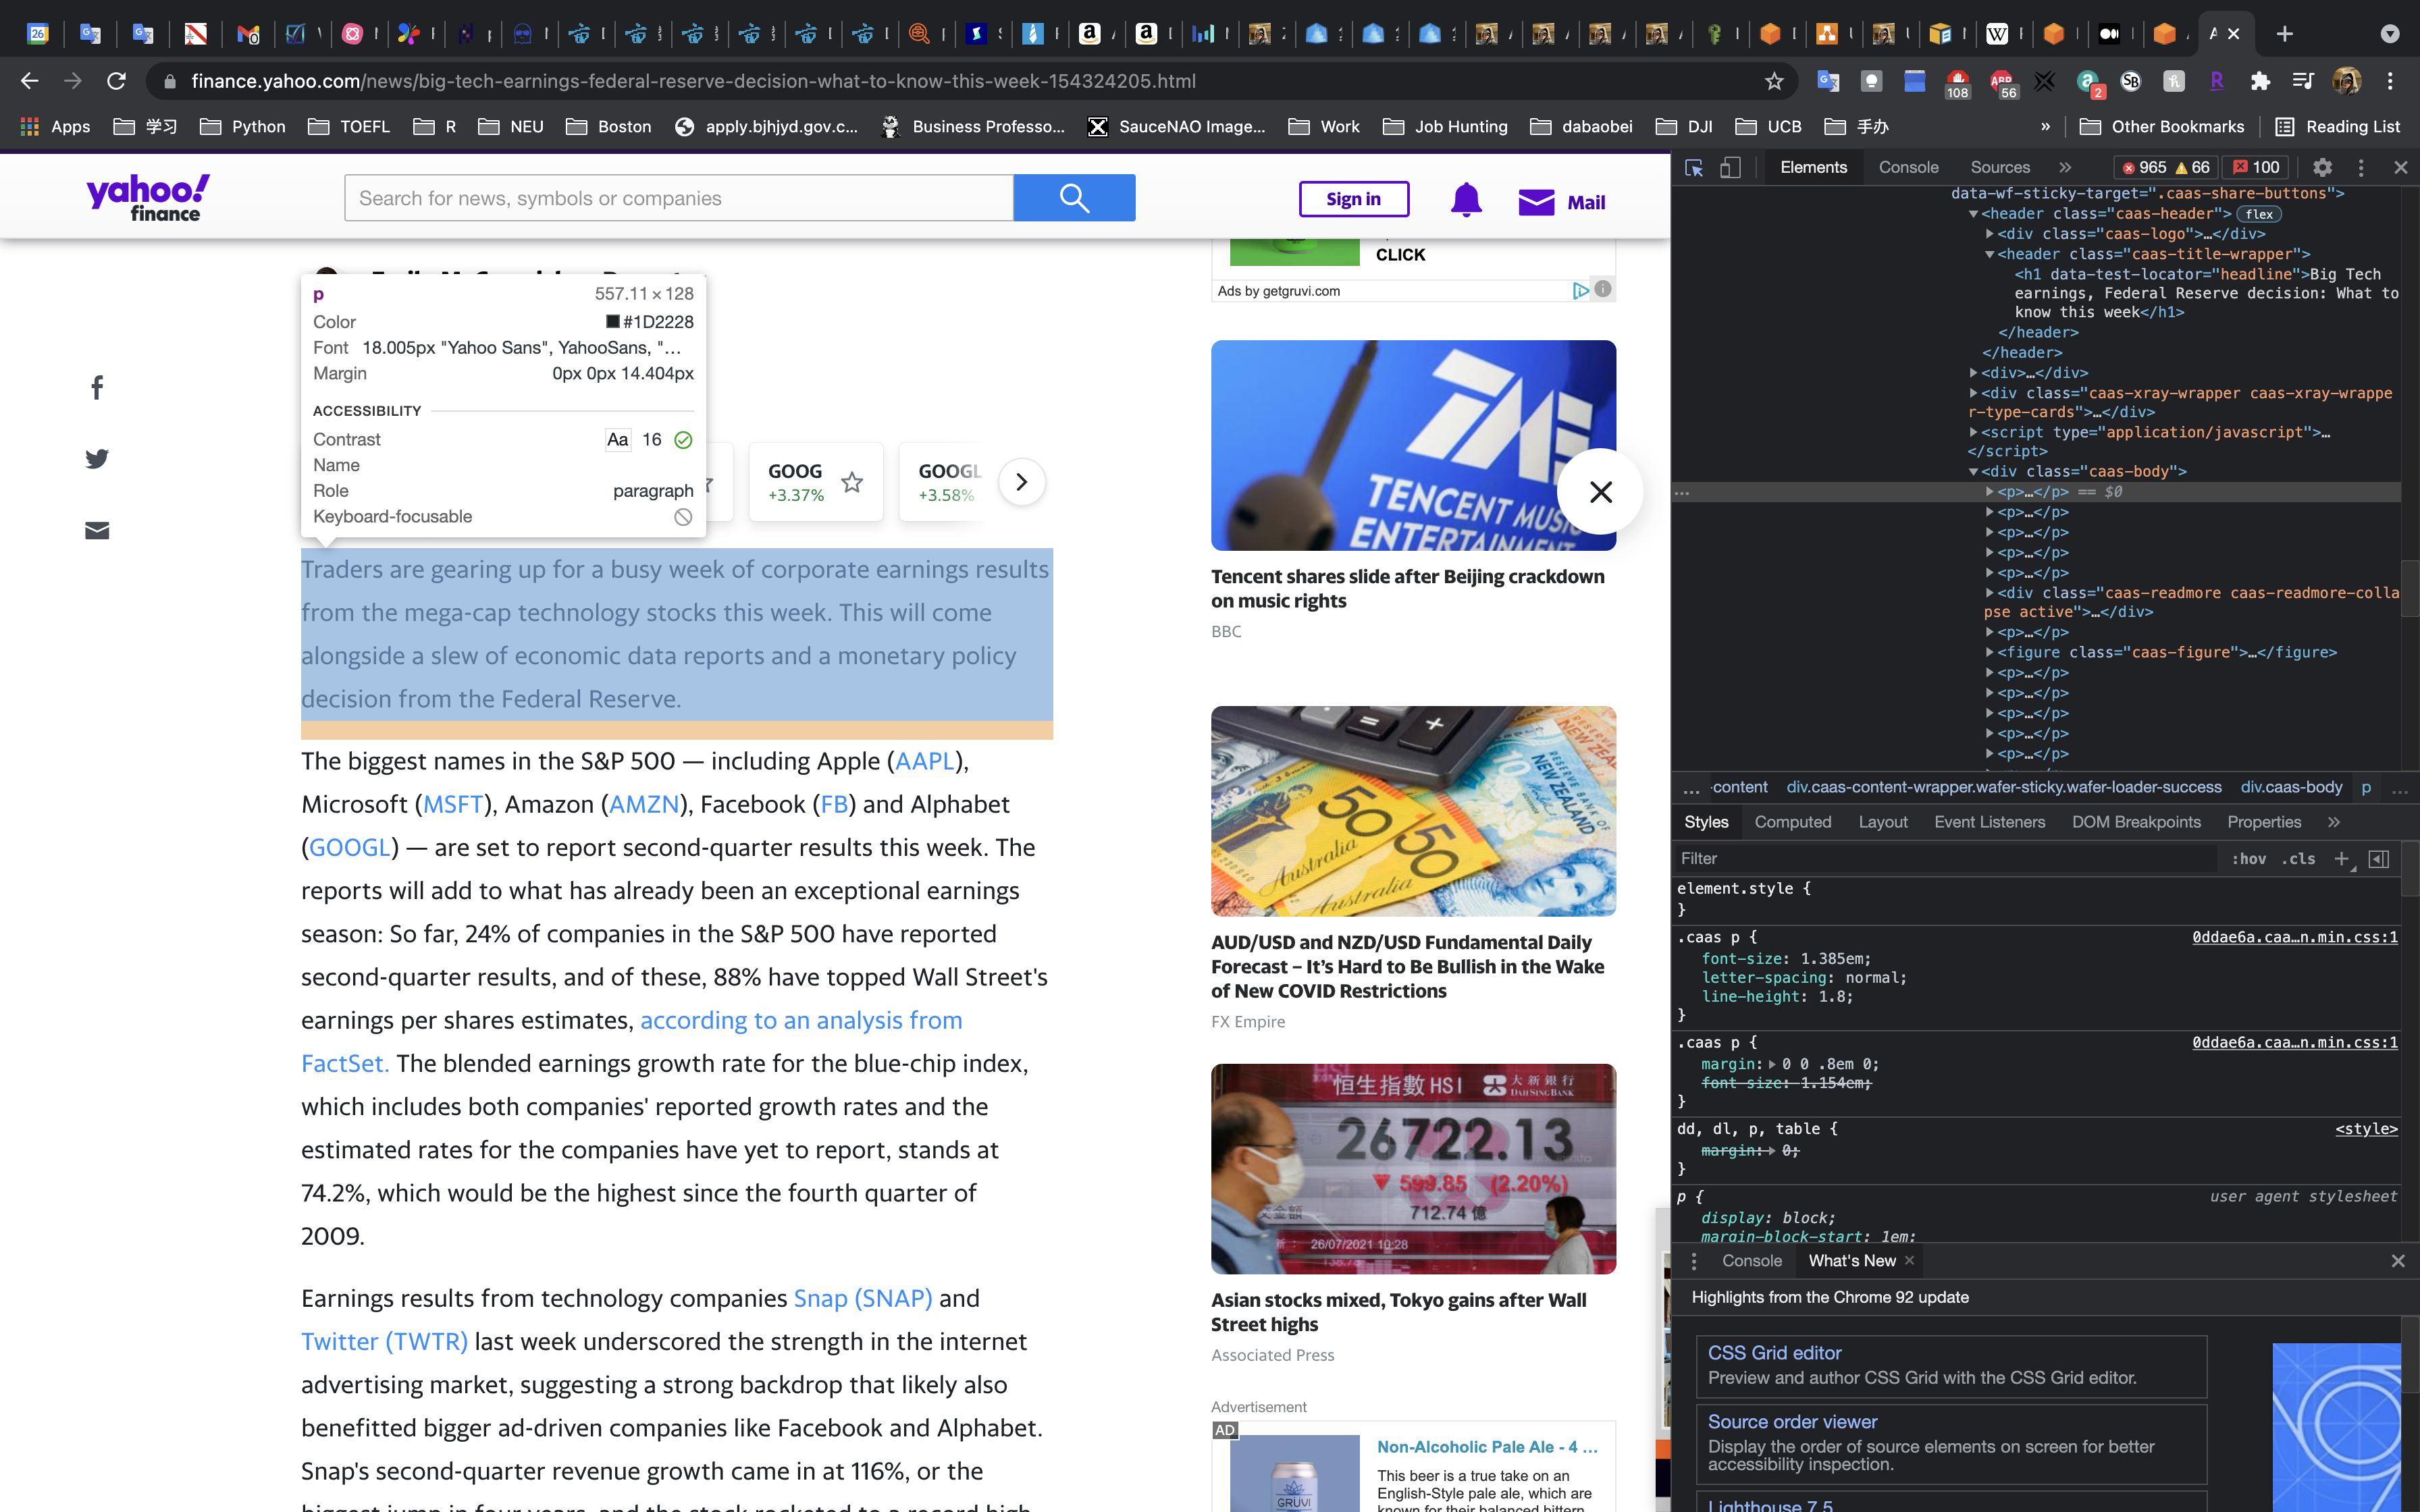Expand the caas-body div node
The width and height of the screenshot is (2420, 1512).
click(1973, 472)
